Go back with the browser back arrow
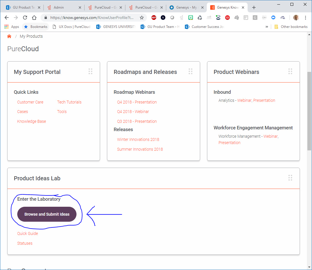This screenshot has height=270, width=312. click(7, 18)
